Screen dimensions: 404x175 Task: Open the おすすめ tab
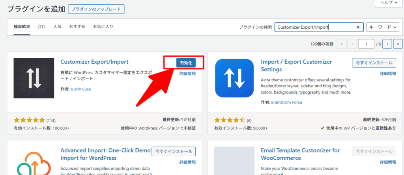77,27
